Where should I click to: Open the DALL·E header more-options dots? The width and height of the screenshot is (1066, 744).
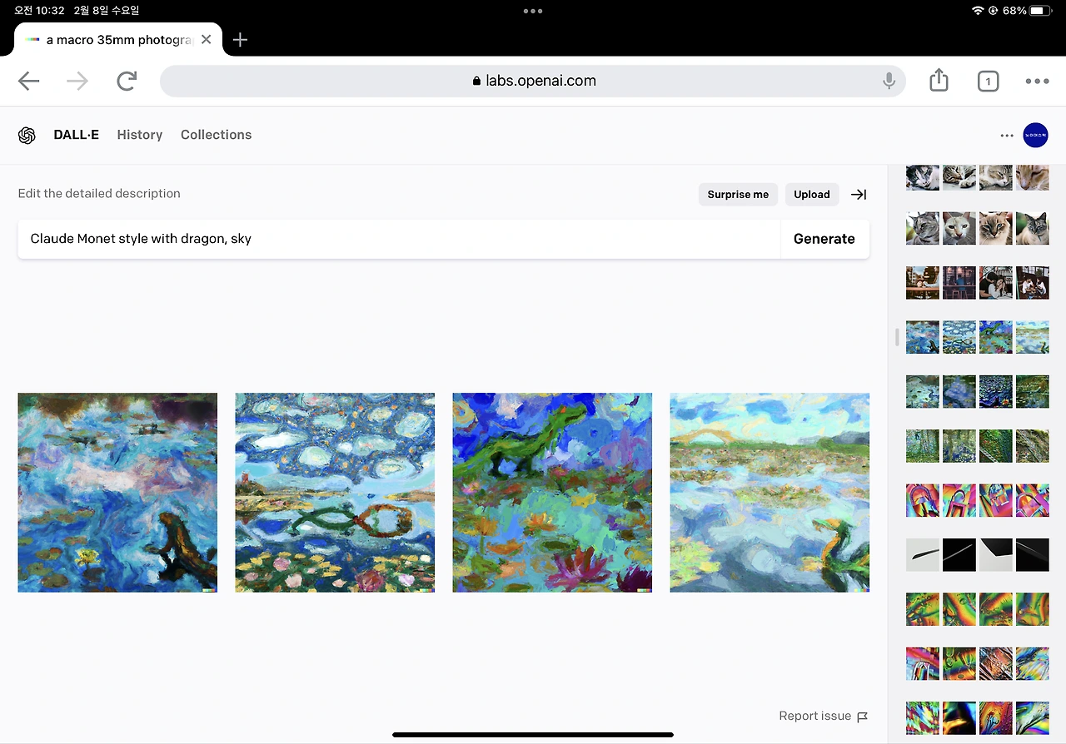[x=1007, y=135]
